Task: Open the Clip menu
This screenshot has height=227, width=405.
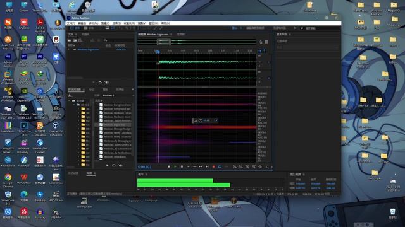Action: (x=105, y=23)
